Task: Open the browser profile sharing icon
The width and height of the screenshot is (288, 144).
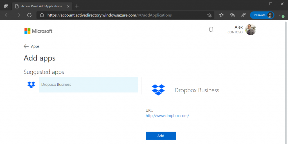Action: click(244, 15)
